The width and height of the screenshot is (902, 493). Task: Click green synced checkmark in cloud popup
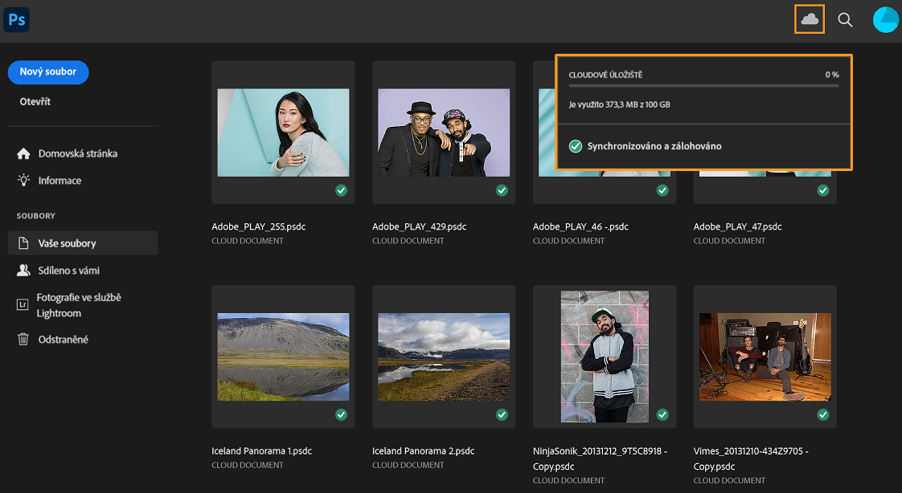point(575,146)
